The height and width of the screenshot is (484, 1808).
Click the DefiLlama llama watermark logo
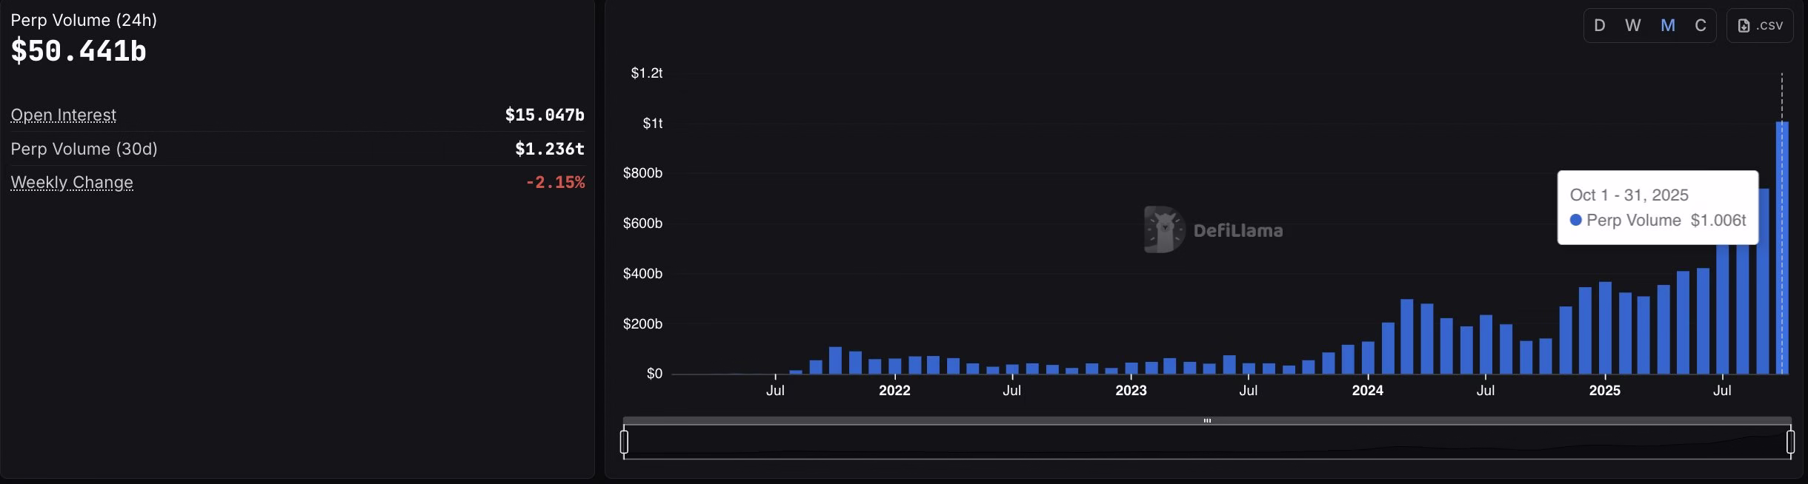point(1164,229)
